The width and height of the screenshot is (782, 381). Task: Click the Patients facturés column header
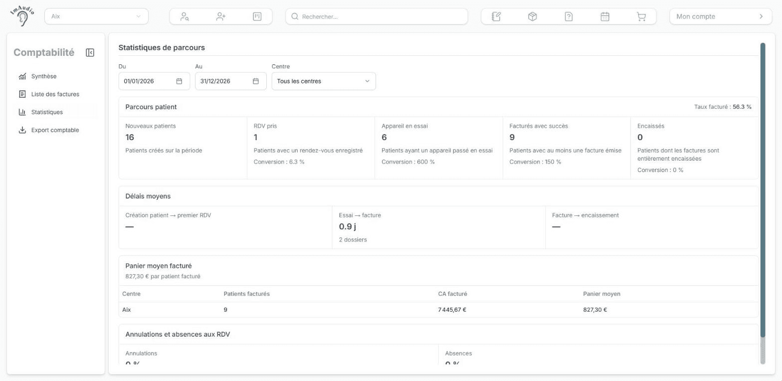(x=246, y=294)
